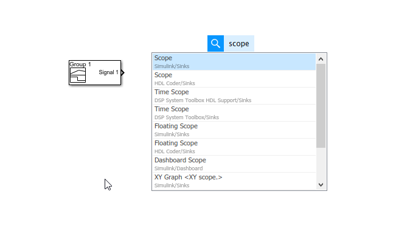The width and height of the screenshot is (410, 239).
Task: Select the Signal Builder block labeled Signal 1
Action: click(95, 73)
